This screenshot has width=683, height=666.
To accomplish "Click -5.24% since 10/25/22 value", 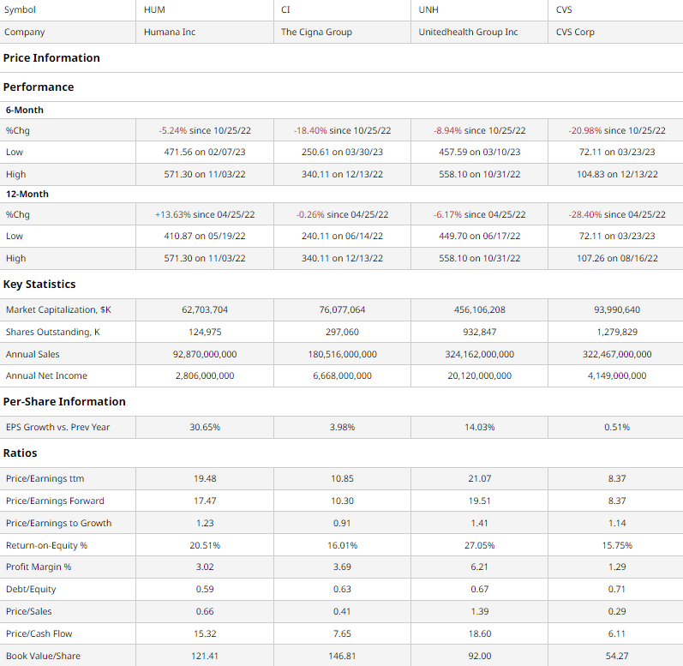I will coord(205,130).
